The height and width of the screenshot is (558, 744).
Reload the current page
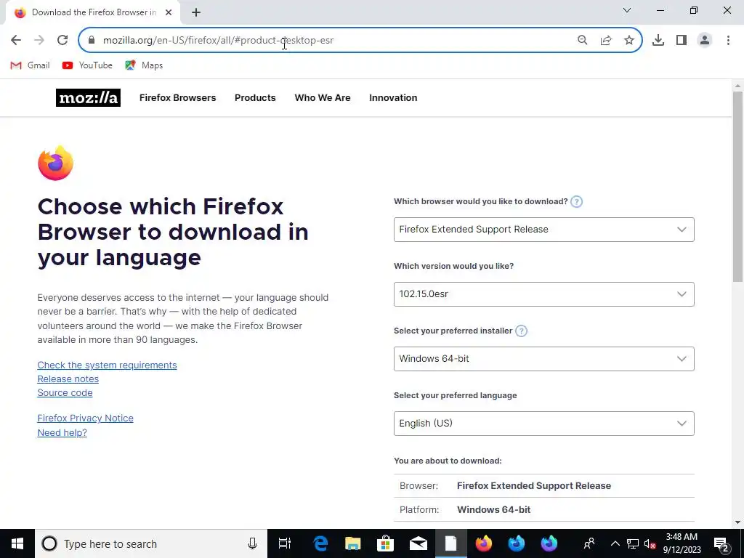point(62,41)
